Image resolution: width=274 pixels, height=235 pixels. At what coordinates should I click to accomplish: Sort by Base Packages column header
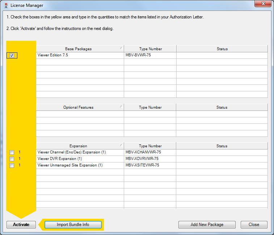(x=80, y=49)
